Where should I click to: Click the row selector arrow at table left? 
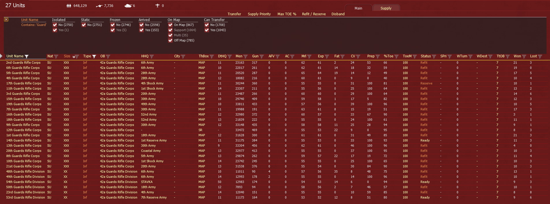pyautogui.click(x=1, y=56)
